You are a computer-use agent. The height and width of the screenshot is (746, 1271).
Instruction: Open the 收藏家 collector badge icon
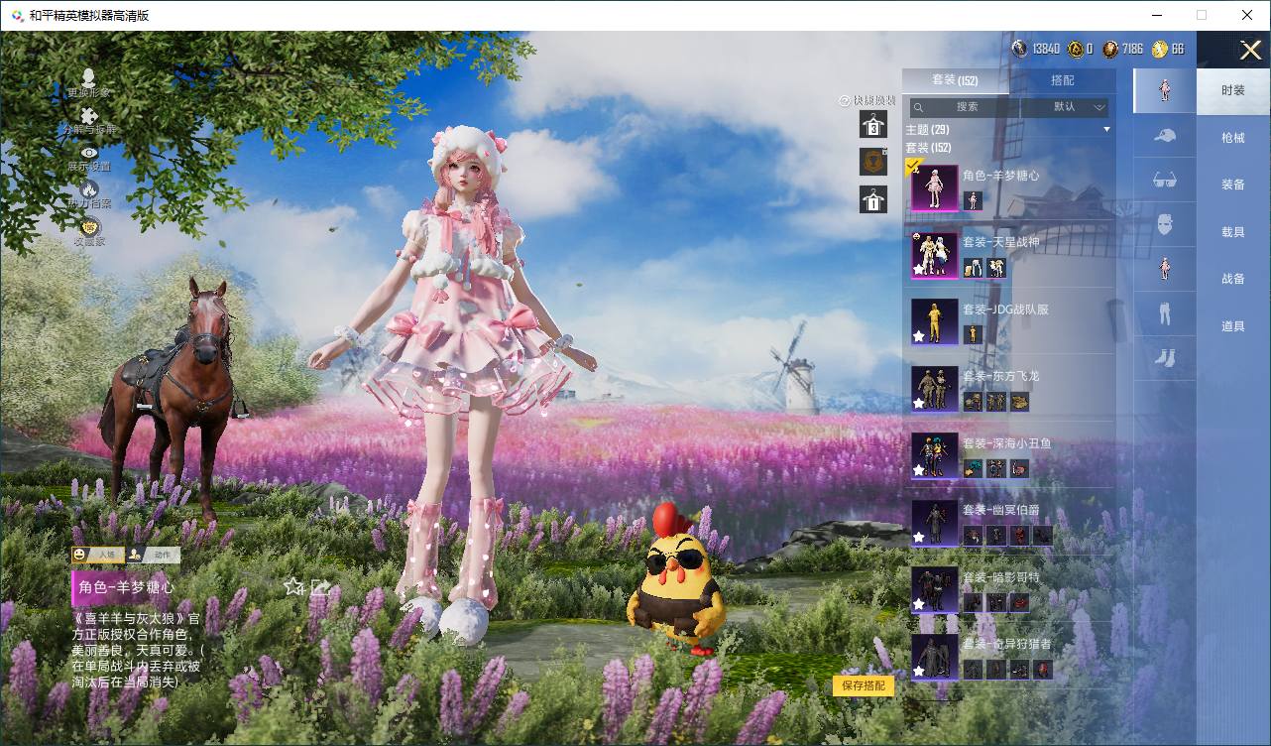click(89, 226)
